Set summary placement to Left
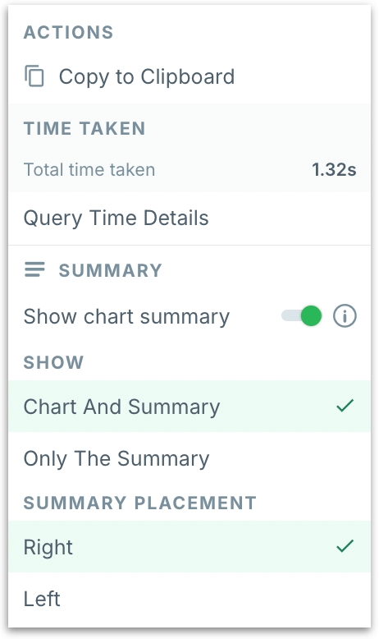379x639 pixels. 189,599
